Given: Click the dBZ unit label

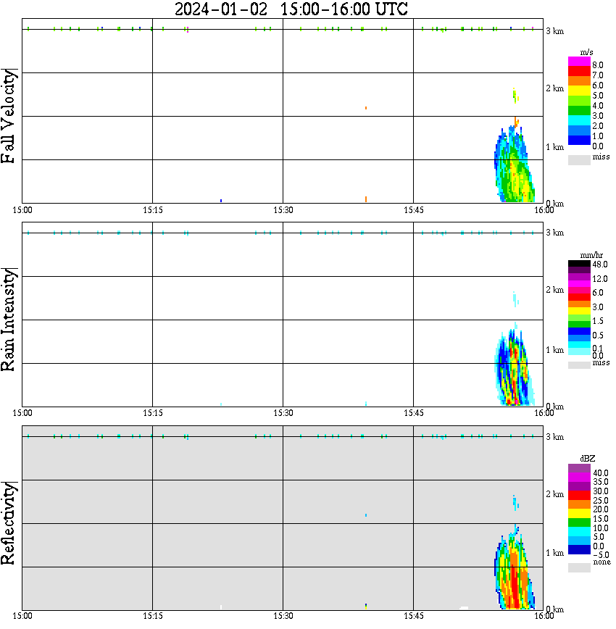Looking at the screenshot, I should [x=587, y=459].
